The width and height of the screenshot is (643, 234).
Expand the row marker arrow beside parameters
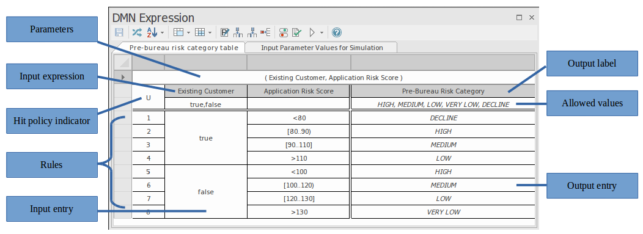click(123, 77)
